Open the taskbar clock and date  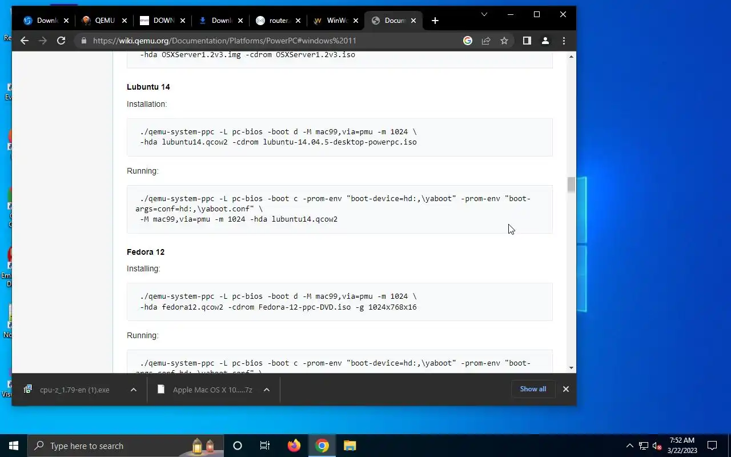pos(682,446)
